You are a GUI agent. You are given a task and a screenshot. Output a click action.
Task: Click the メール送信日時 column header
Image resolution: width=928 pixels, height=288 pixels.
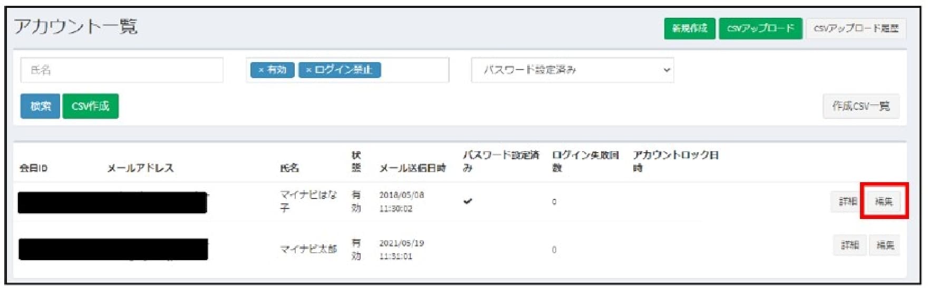click(412, 168)
